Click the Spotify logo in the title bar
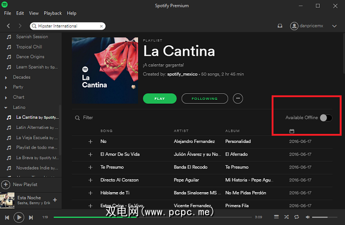345x225 pixels. tap(5, 4)
